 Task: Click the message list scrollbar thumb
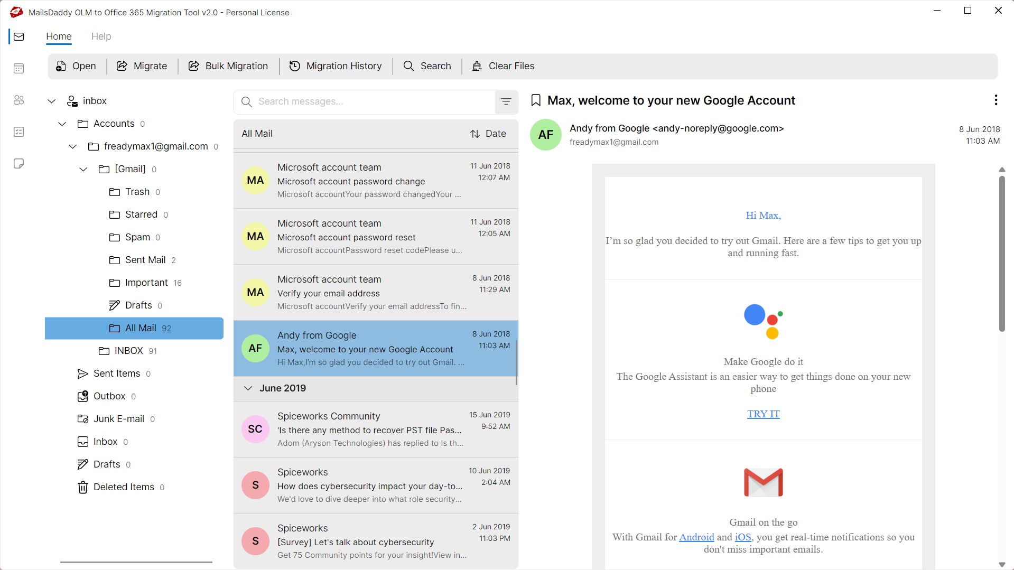click(516, 362)
